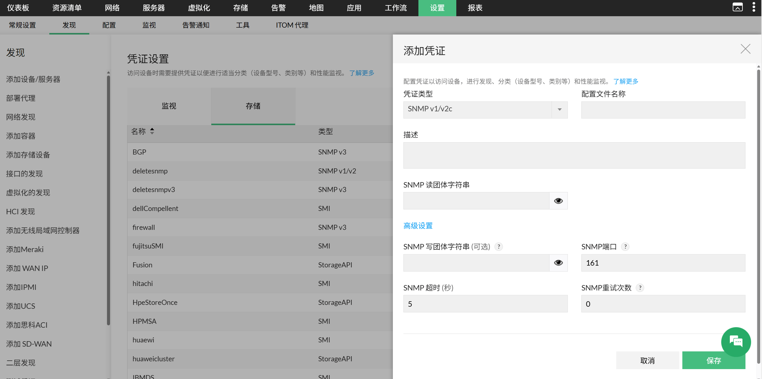
Task: Click the SNMP 读团体字符串 field
Action: [x=476, y=201]
